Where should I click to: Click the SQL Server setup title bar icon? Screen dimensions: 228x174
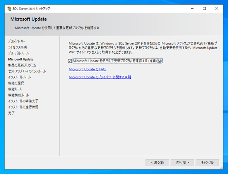pyautogui.click(x=9, y=9)
